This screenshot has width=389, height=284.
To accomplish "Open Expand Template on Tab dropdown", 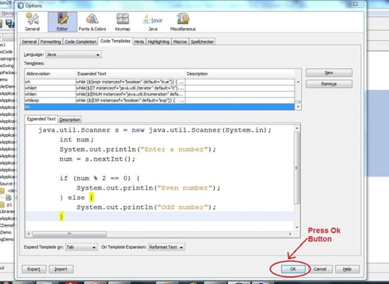I will [81, 247].
